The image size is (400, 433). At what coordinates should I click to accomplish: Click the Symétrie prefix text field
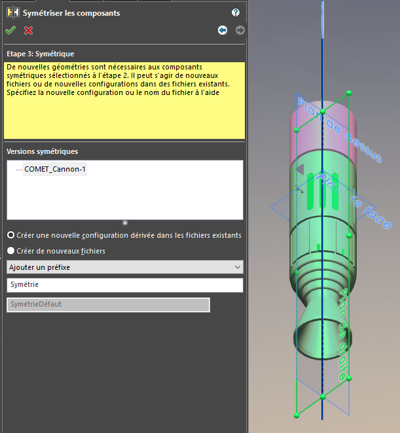tap(125, 285)
